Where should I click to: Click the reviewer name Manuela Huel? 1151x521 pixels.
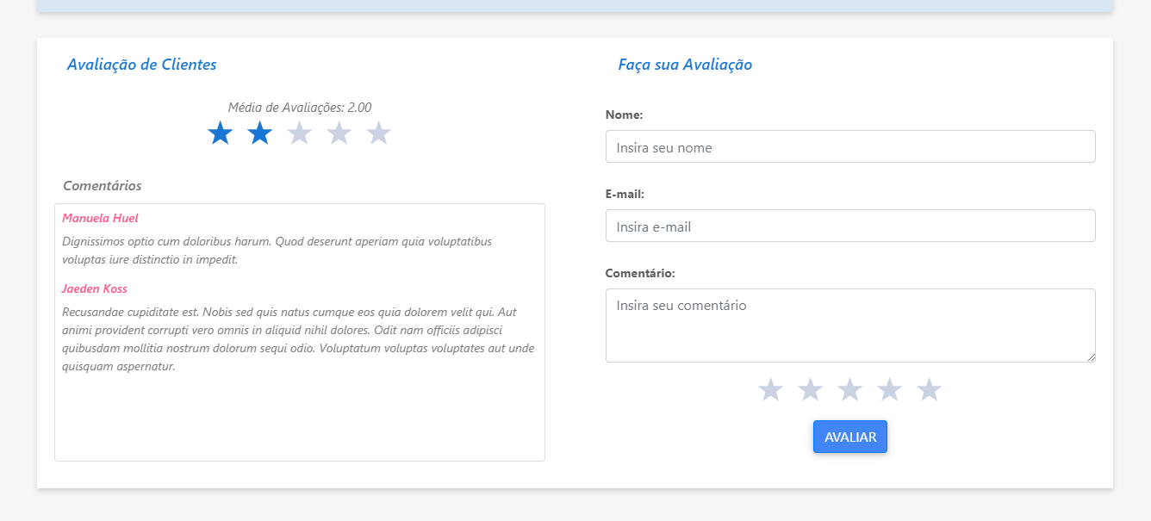click(100, 218)
